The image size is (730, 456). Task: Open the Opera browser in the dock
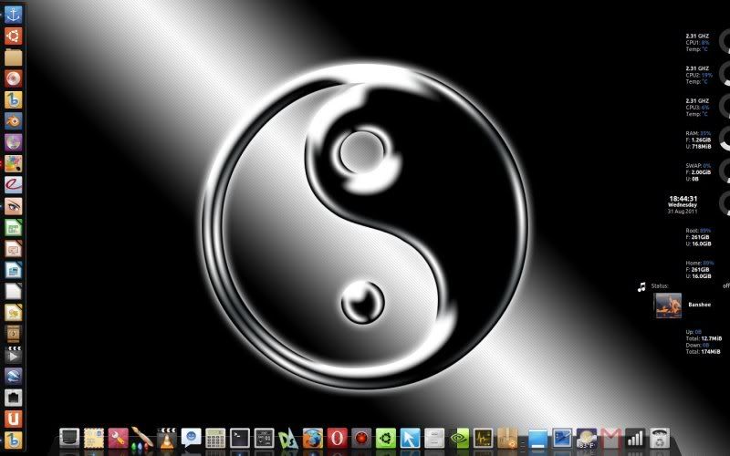tap(337, 439)
